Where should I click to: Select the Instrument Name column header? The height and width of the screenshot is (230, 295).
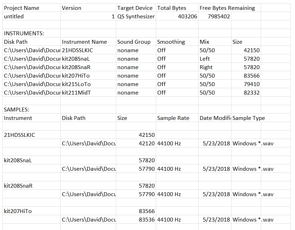[x=84, y=42]
